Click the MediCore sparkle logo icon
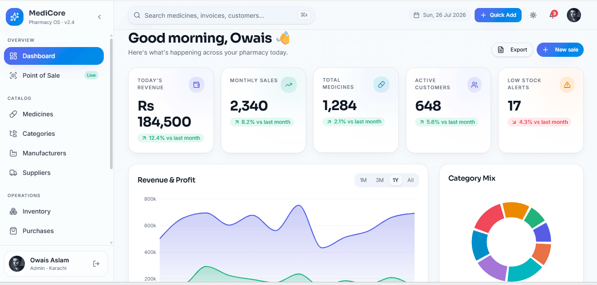The height and width of the screenshot is (285, 597). pyautogui.click(x=15, y=17)
